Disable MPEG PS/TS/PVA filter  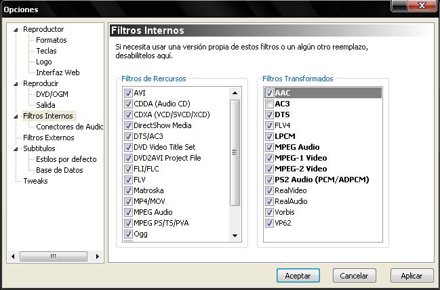pos(128,223)
